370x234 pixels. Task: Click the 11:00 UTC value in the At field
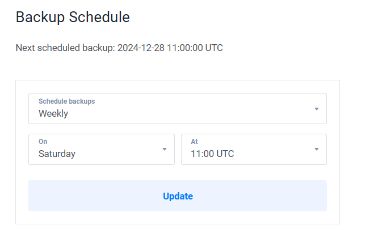tap(212, 154)
